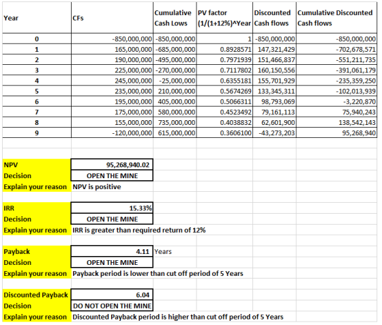Select PV factor cell 0.5674269
Image resolution: width=382 pixels, height=325 pixels.
click(224, 91)
